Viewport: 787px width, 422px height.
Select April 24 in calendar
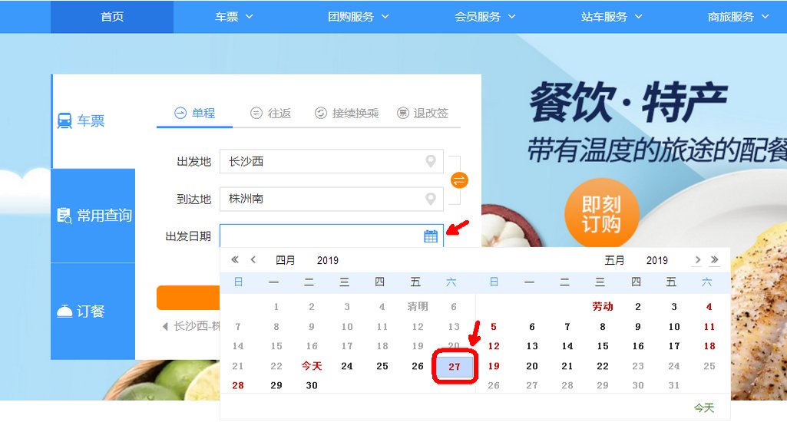tap(347, 366)
